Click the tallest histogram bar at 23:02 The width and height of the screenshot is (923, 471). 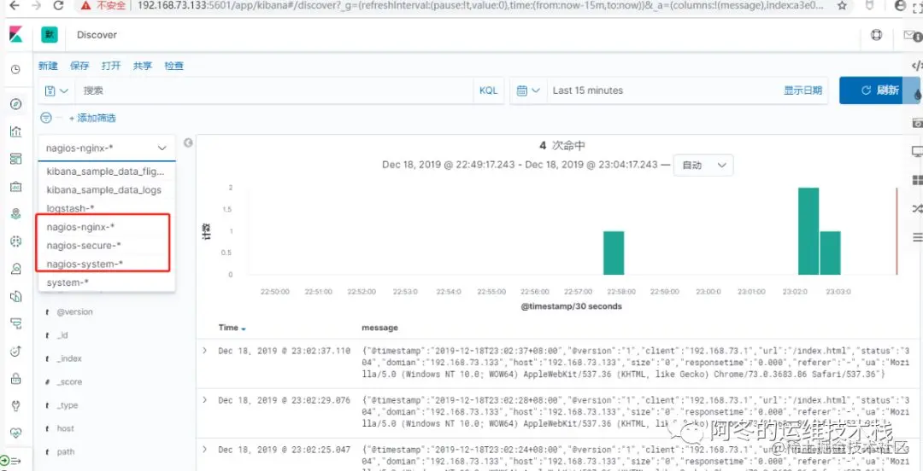(x=808, y=231)
